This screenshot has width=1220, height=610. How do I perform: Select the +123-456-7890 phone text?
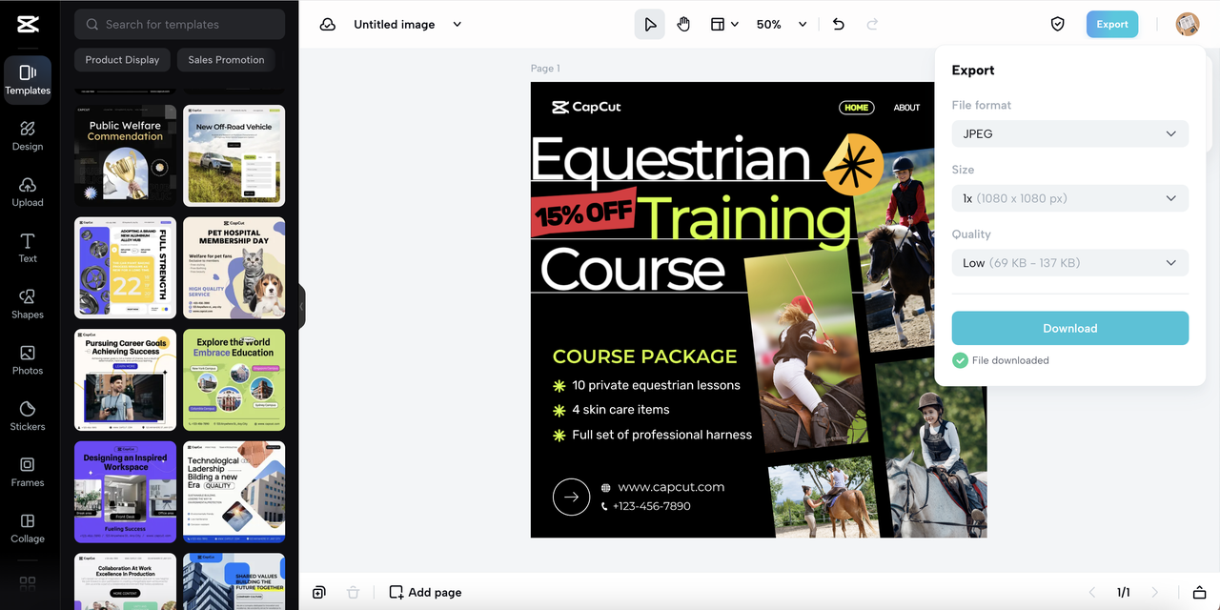(x=652, y=506)
